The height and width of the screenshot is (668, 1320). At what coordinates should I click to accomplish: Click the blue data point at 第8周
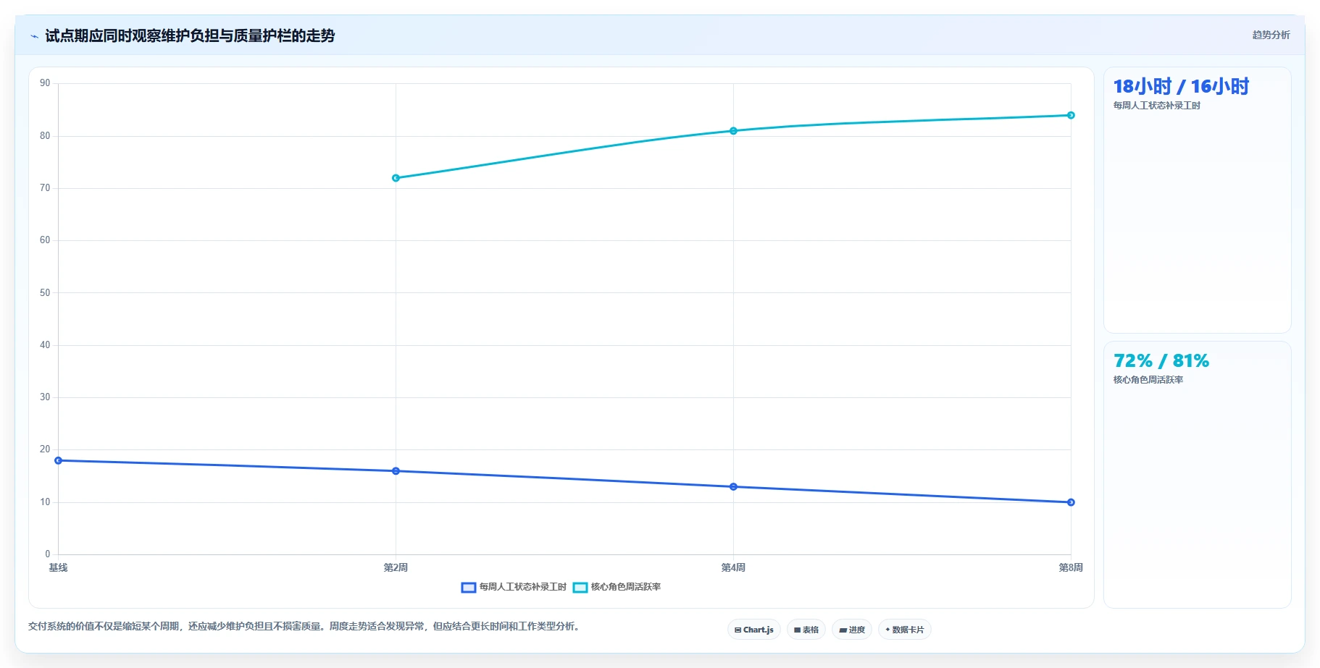(x=1071, y=502)
